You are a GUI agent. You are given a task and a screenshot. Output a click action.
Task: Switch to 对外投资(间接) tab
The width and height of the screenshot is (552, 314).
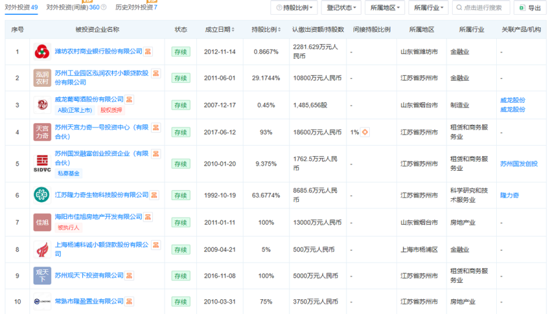72,7
